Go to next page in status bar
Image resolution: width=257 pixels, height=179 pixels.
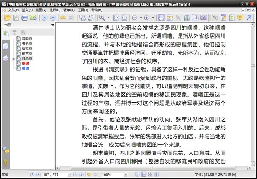(75, 174)
